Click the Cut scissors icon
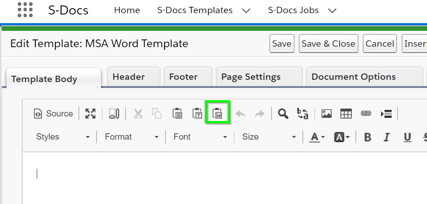427x204 pixels. click(138, 114)
